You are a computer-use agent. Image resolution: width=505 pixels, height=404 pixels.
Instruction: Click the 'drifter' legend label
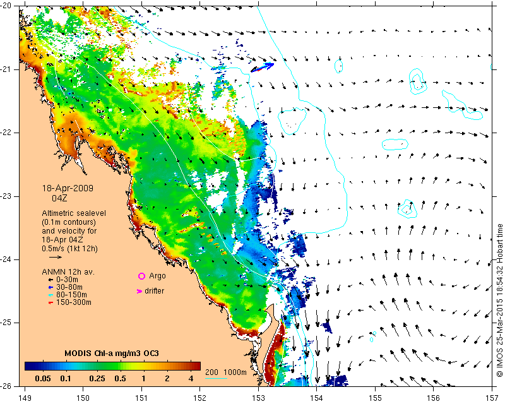tap(154, 291)
